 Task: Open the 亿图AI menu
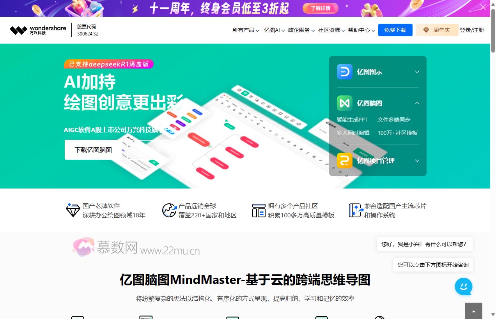(273, 30)
